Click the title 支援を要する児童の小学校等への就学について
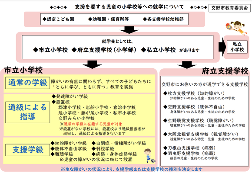The image size is (252, 173). point(129,7)
